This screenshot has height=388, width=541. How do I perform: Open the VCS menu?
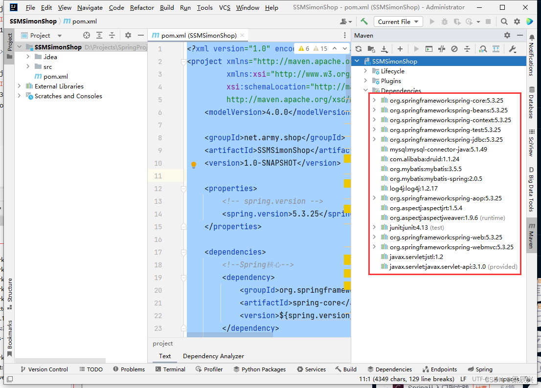pyautogui.click(x=225, y=8)
